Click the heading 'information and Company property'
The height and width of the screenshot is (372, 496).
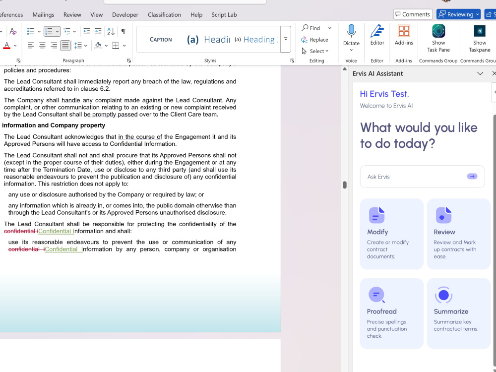click(x=54, y=125)
